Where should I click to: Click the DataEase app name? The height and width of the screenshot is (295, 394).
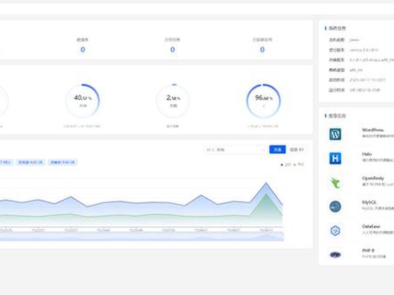click(371, 226)
